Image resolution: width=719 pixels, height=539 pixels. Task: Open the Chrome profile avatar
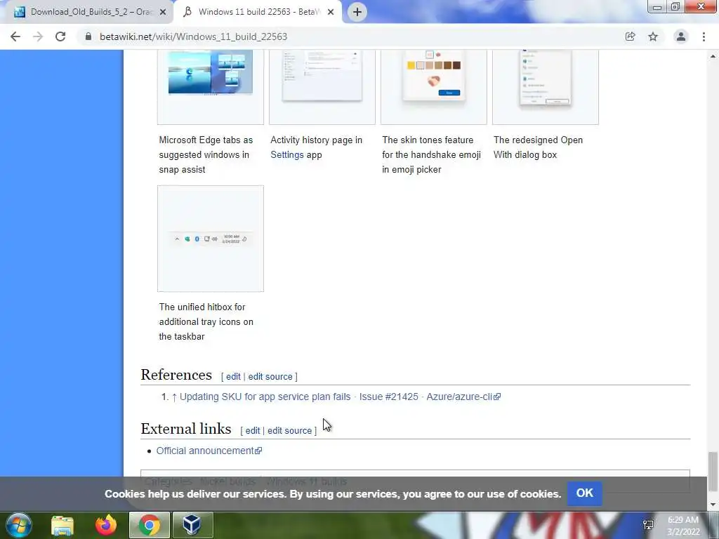(681, 36)
